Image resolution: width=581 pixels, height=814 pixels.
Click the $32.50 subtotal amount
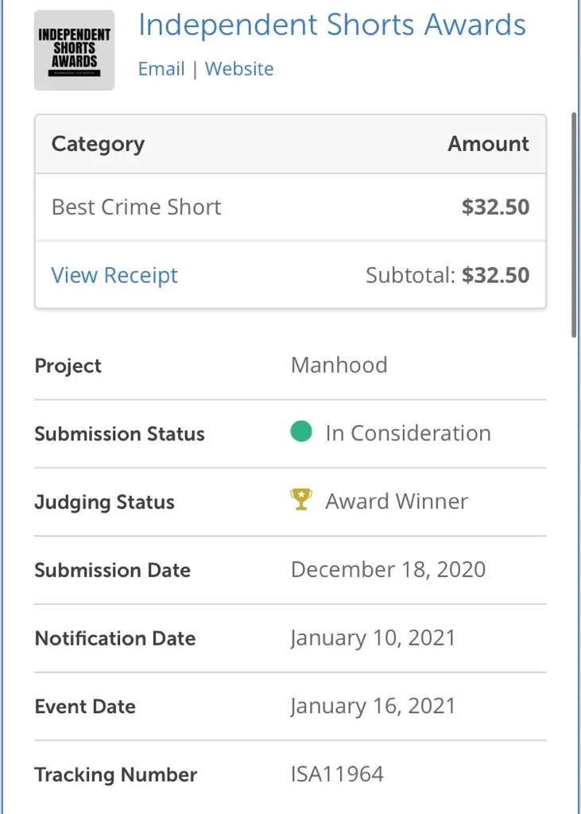tap(496, 275)
